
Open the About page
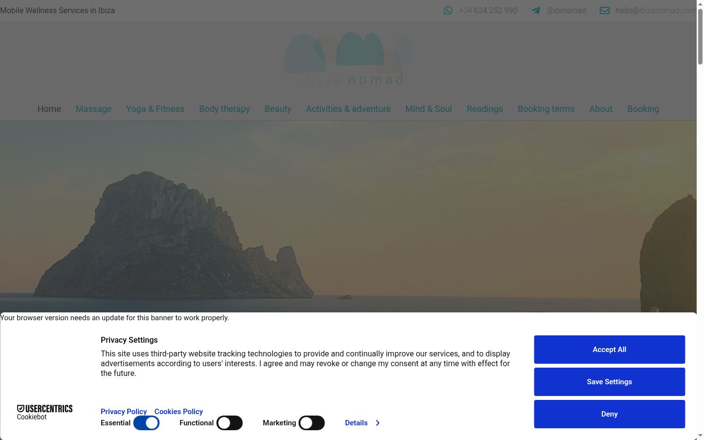pos(601,109)
